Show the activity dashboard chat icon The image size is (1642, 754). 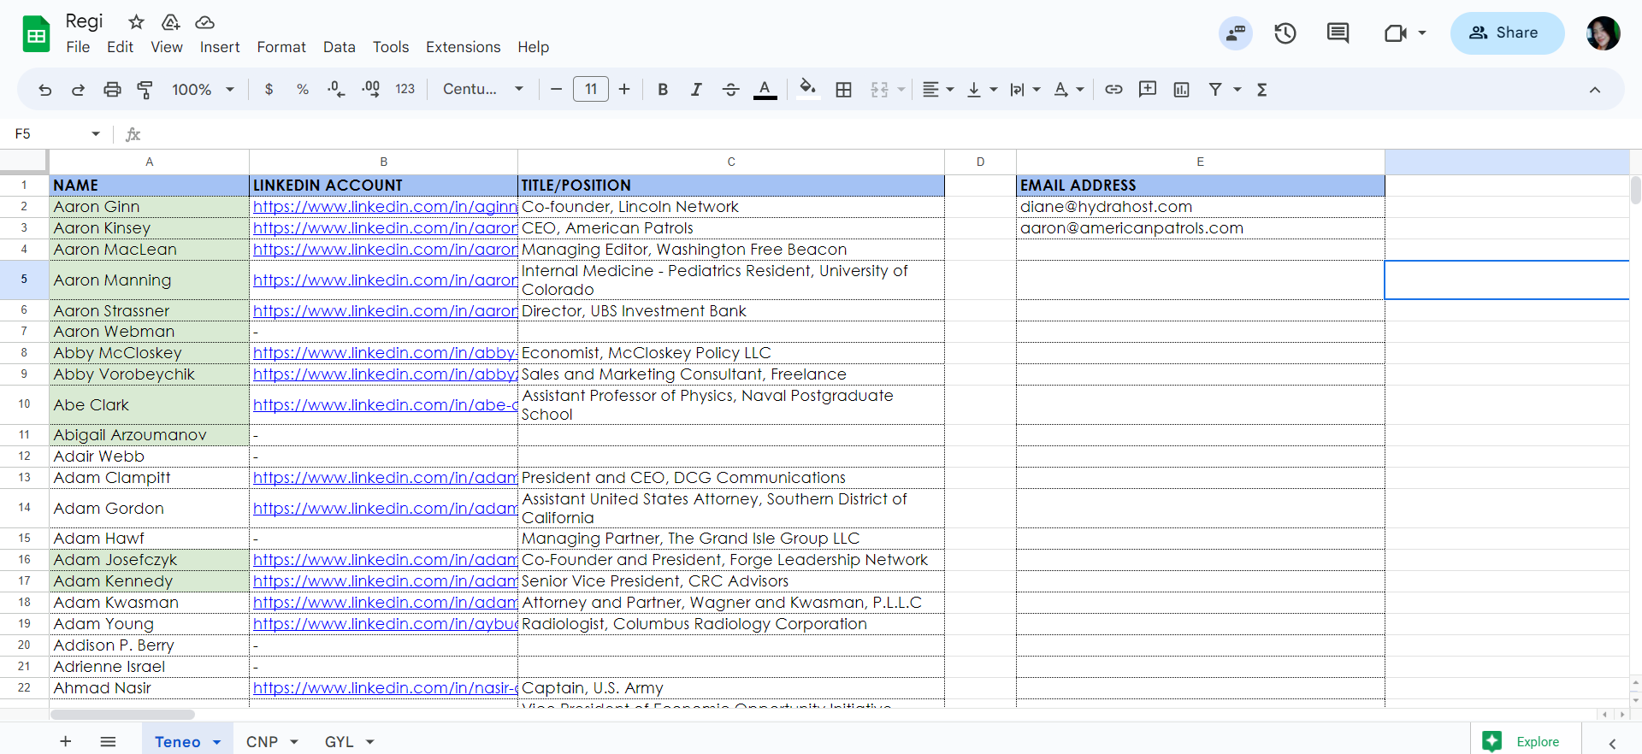[1236, 33]
